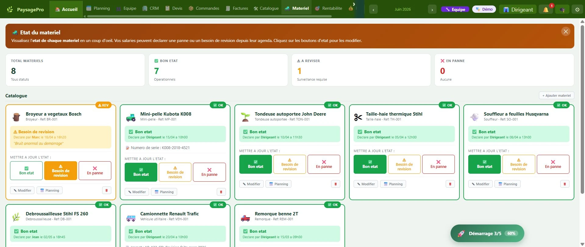Image resolution: width=585 pixels, height=247 pixels.
Task: Go to previous month before Juin 2026
Action: click(373, 9)
